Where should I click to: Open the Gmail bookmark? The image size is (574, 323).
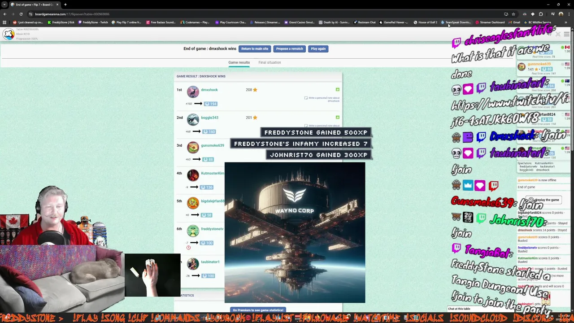point(514,22)
